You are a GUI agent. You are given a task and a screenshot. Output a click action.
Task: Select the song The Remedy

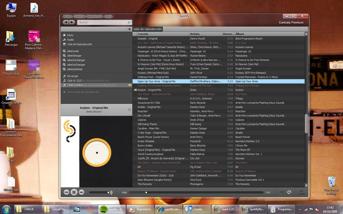144,184
